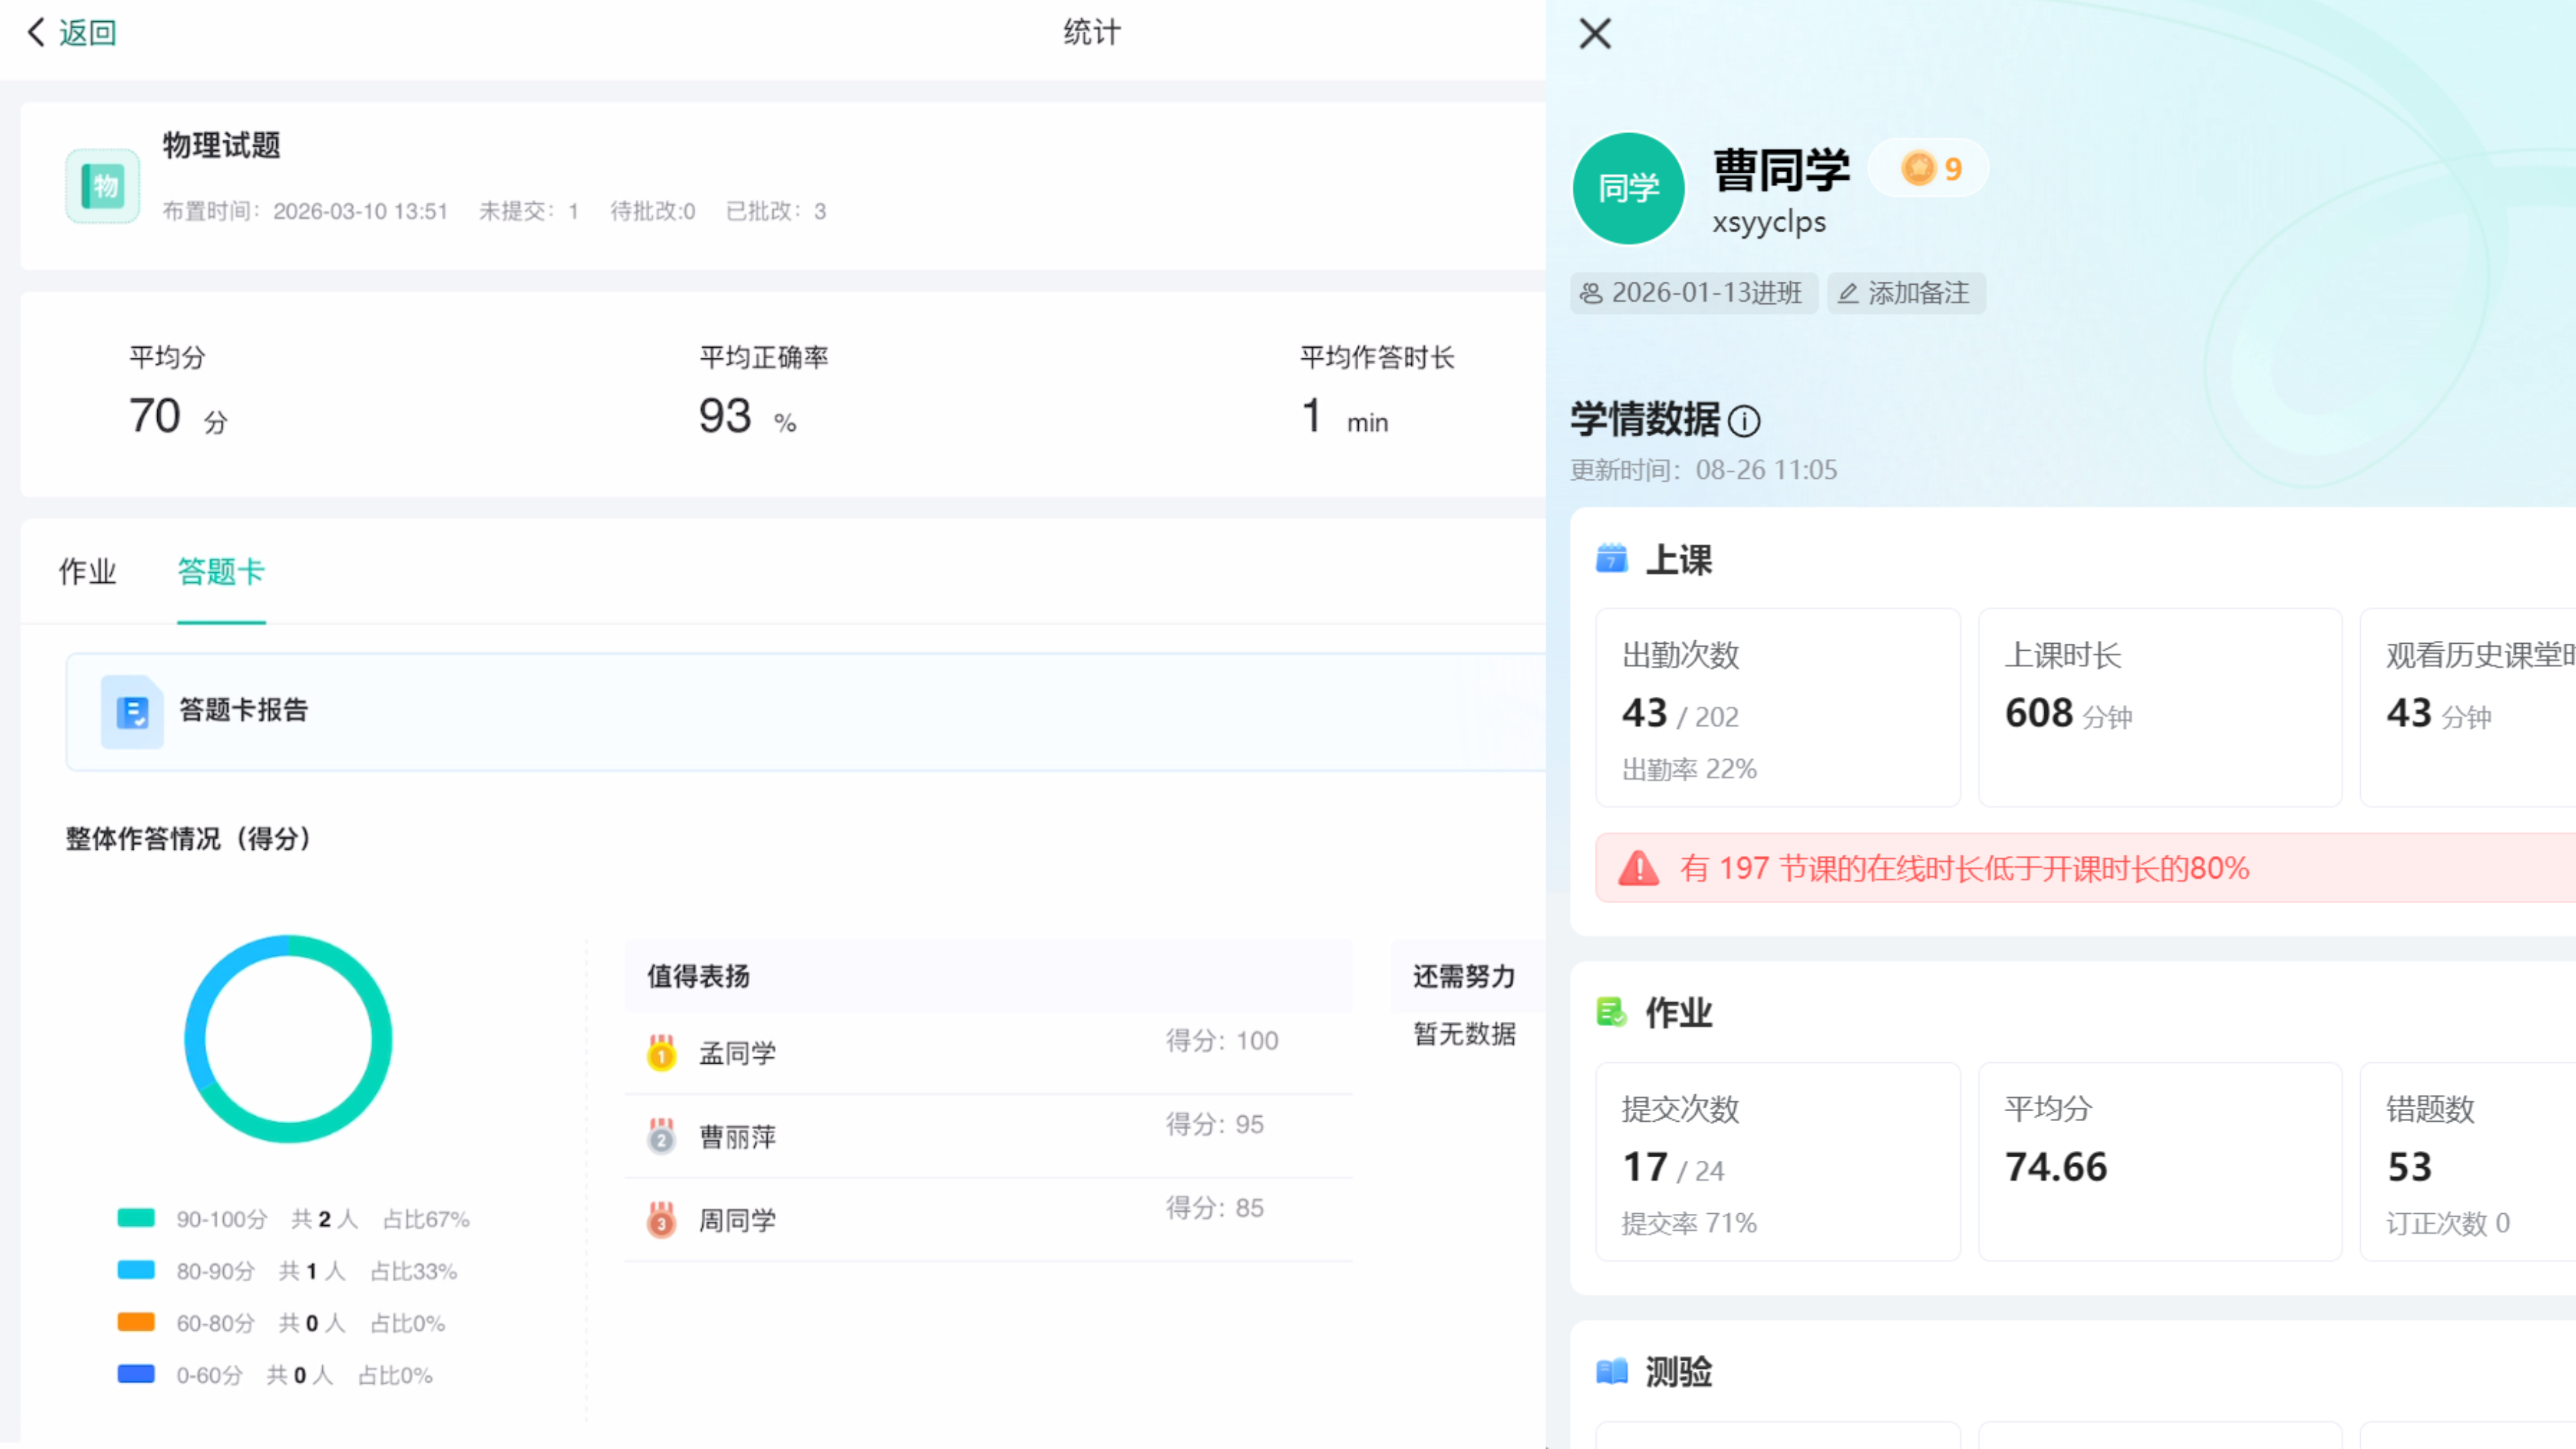Click the score distribution donut chart
The image size is (2576, 1449).
[x=288, y=1039]
